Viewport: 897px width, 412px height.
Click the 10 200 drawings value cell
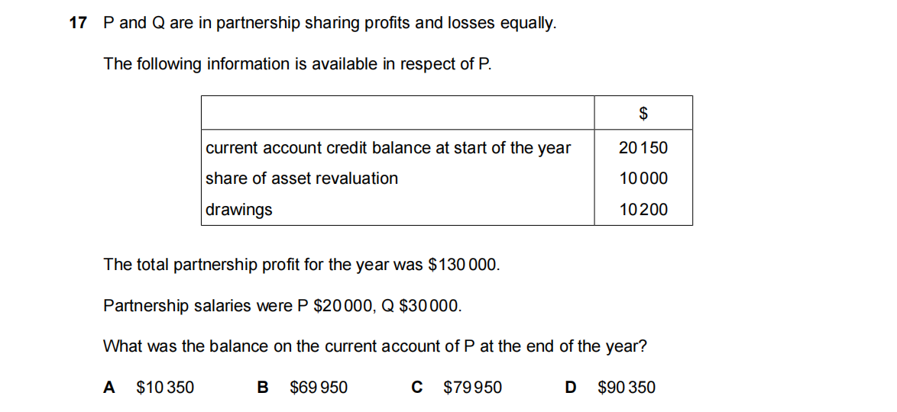tap(643, 210)
